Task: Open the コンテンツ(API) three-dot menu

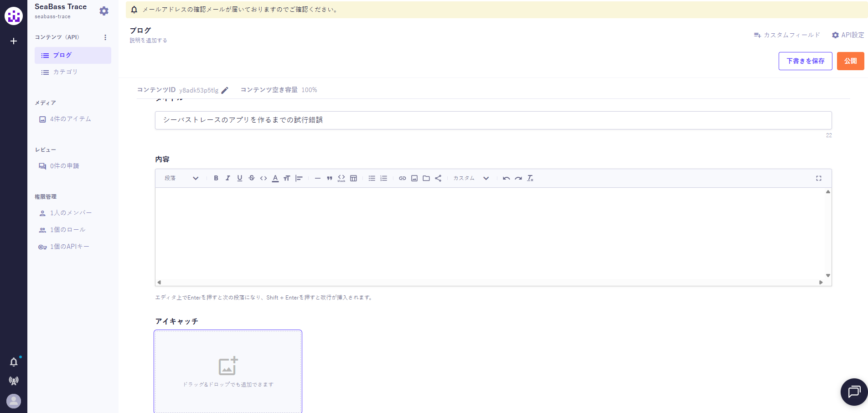Action: click(x=105, y=37)
